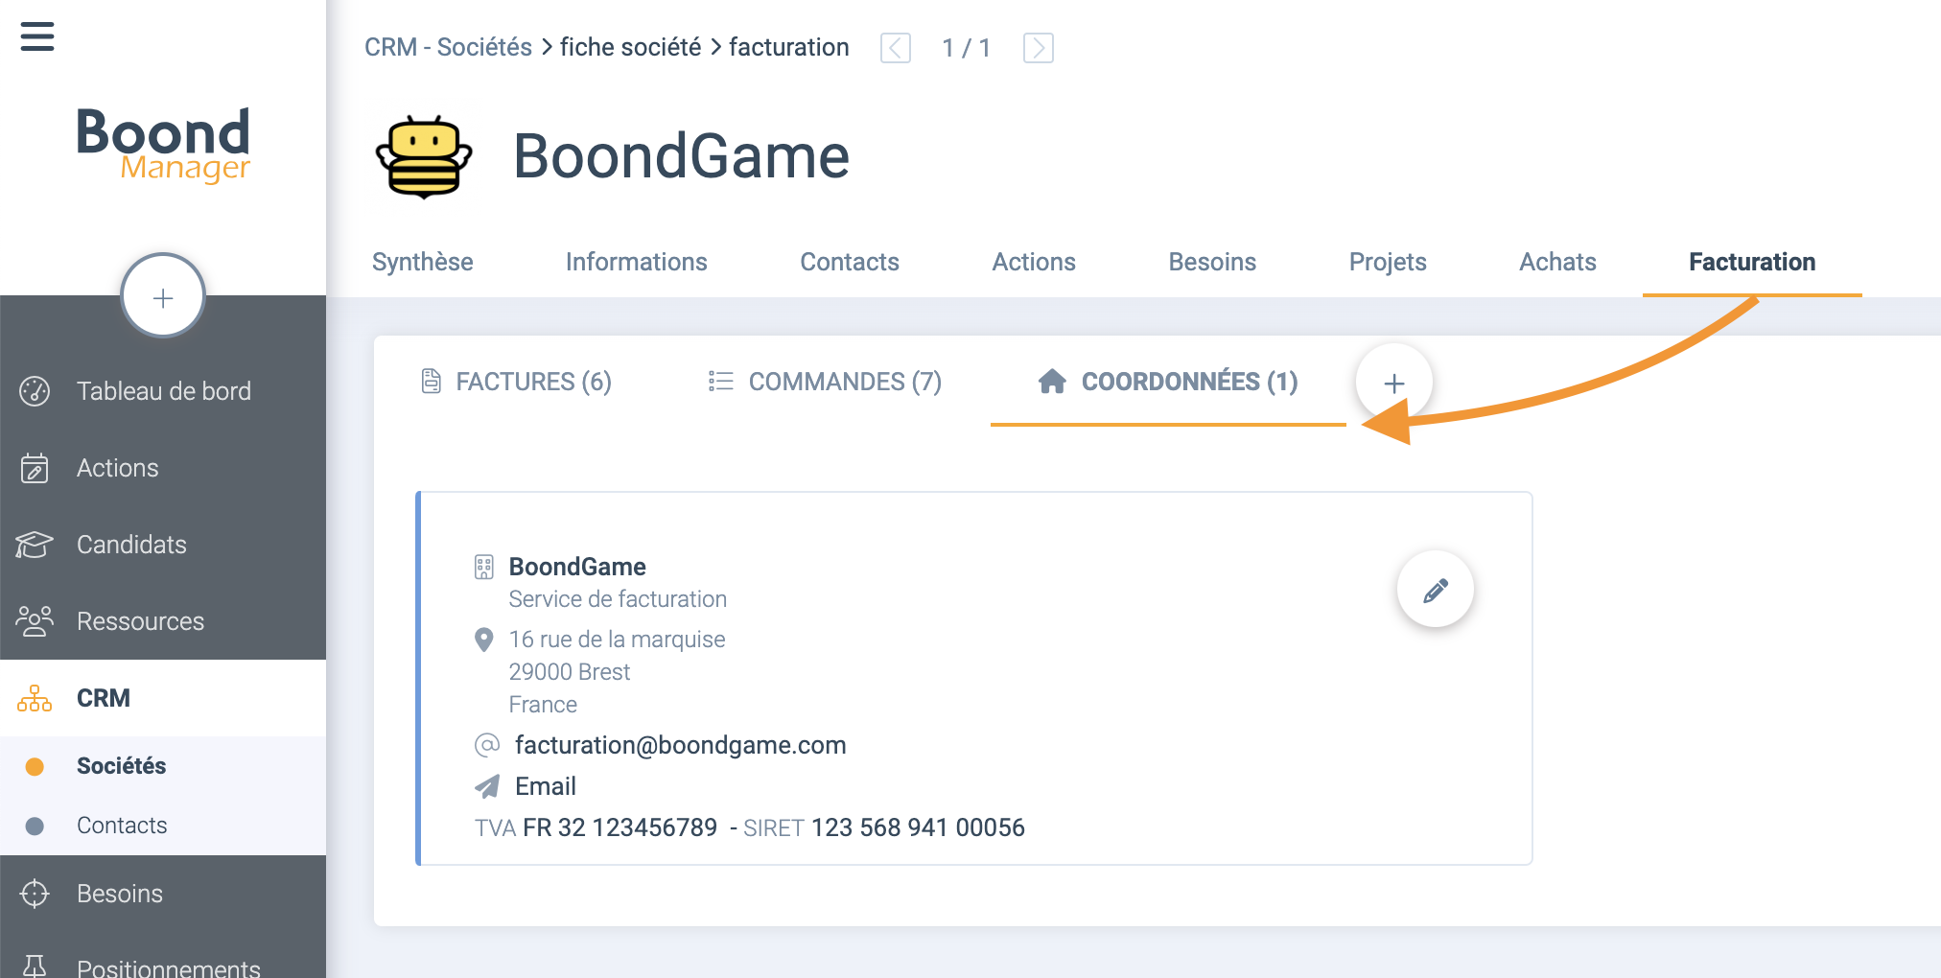
Task: Click the Tableau de bord gauge icon
Action: 35,391
